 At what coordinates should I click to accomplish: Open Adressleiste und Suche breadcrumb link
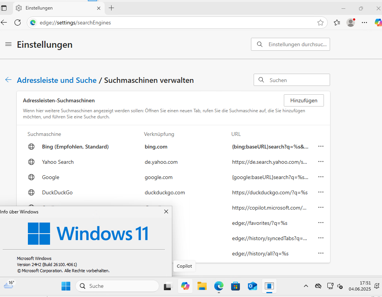(57, 80)
